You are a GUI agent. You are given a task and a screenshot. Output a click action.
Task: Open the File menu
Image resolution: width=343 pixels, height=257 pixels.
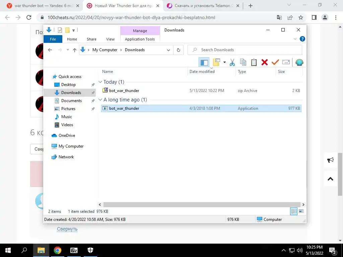53,39
